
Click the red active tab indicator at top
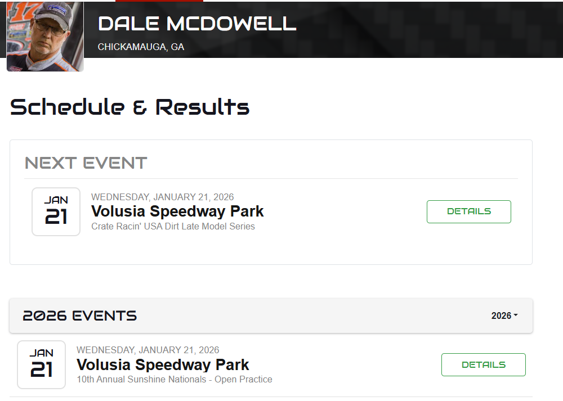(x=159, y=1)
